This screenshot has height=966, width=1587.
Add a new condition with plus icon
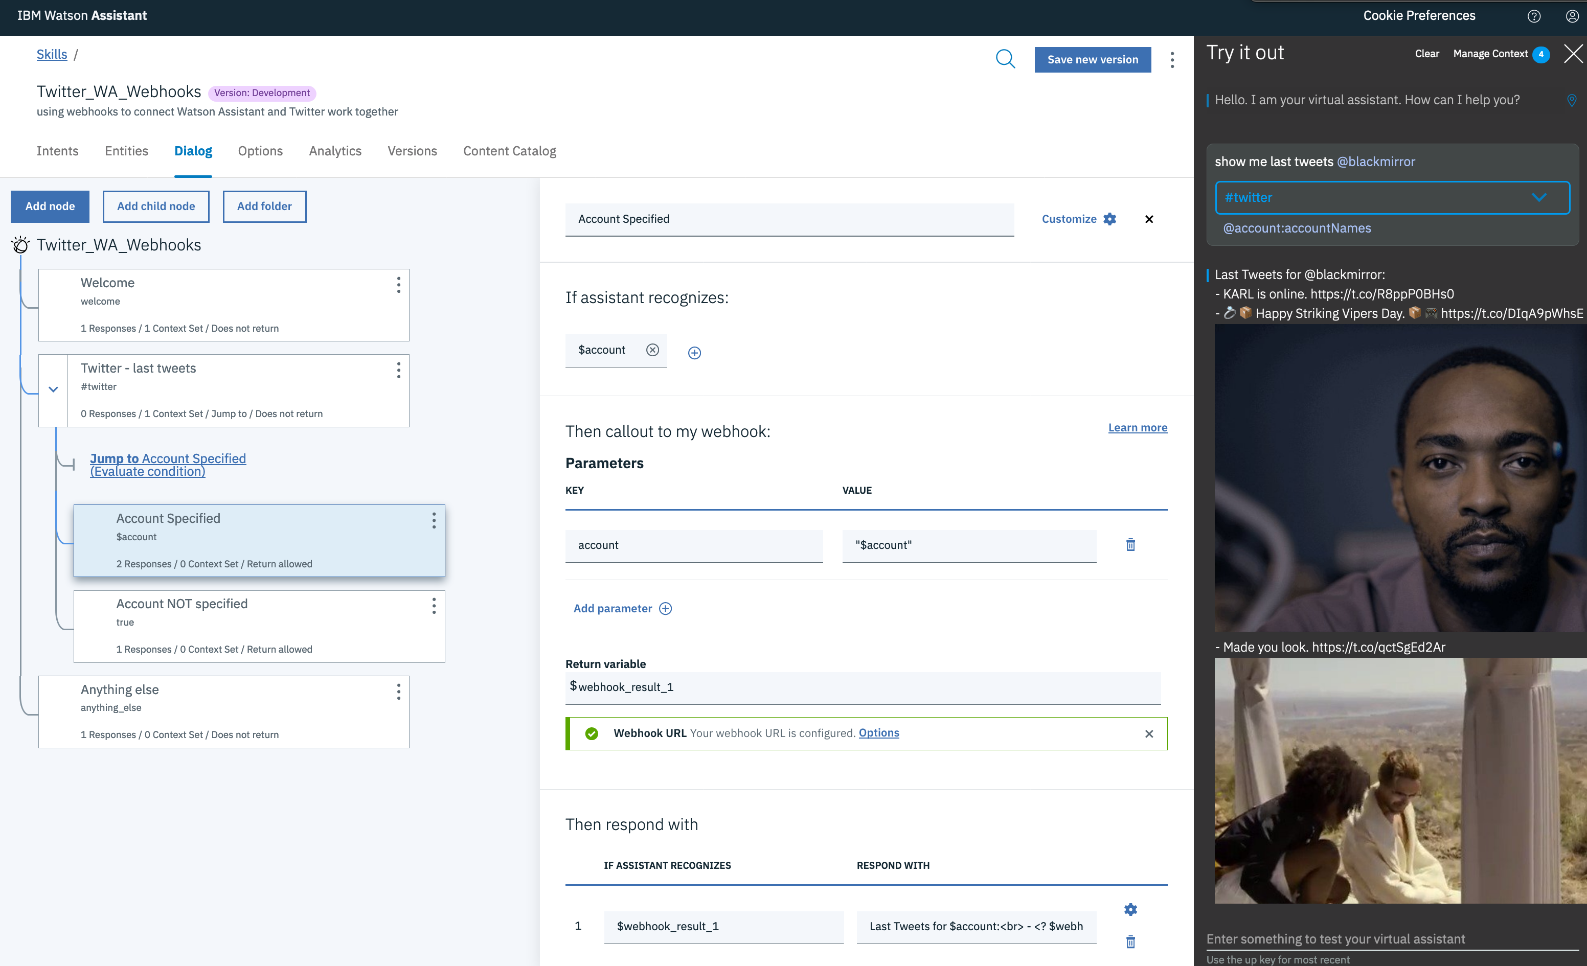tap(694, 352)
